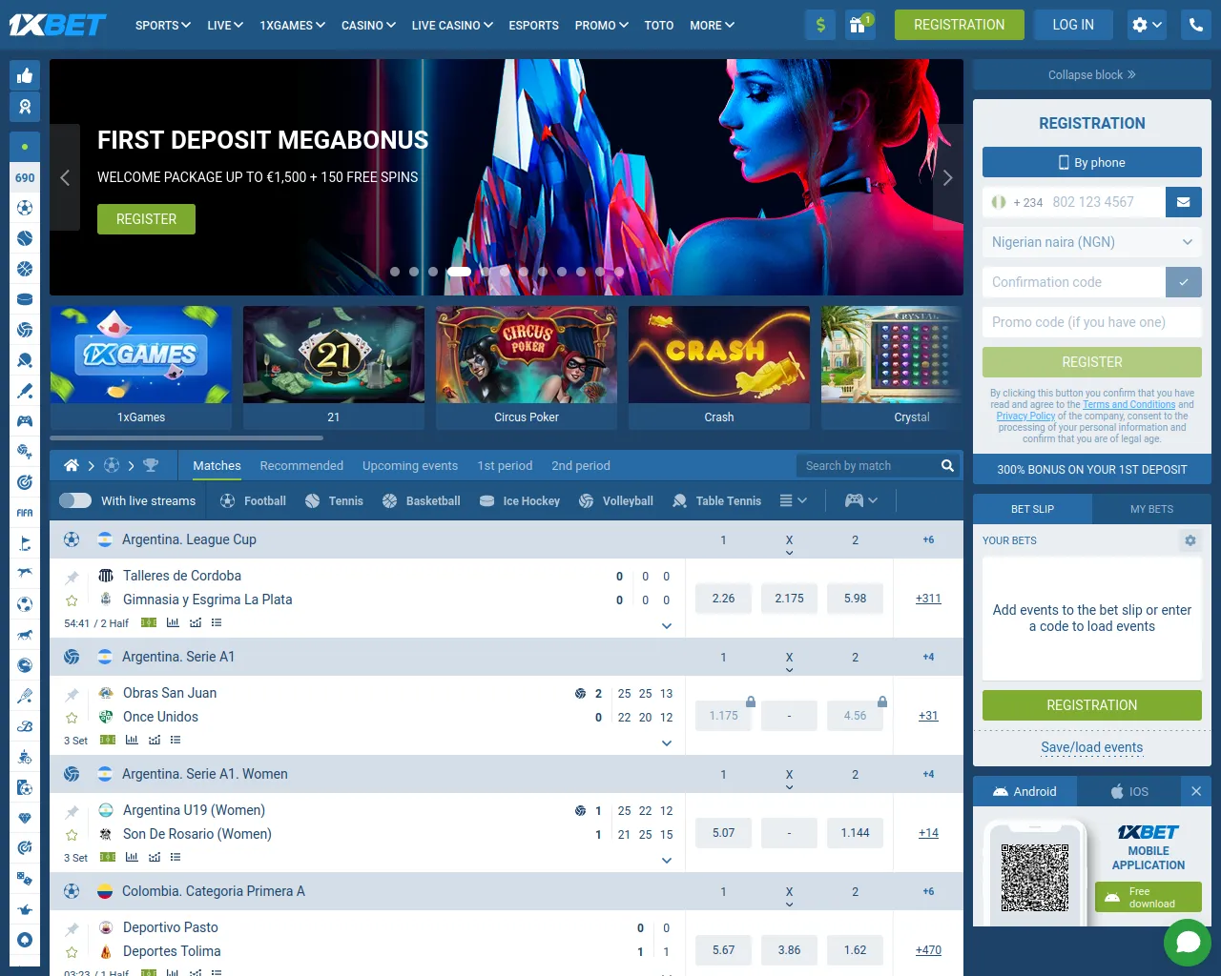Viewport: 1221px width, 976px height.
Task: Filter matches by Basketball
Action: click(422, 500)
